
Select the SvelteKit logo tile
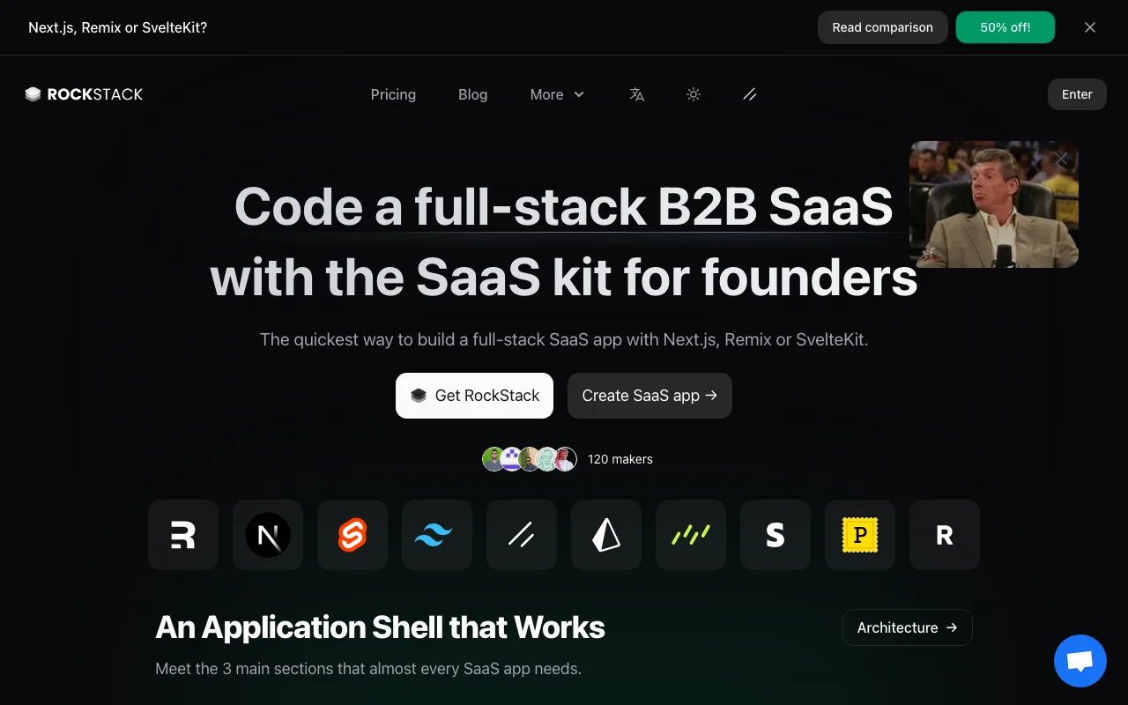tap(352, 535)
